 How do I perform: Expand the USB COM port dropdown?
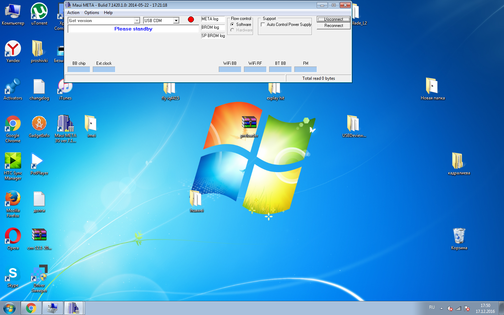coord(176,21)
